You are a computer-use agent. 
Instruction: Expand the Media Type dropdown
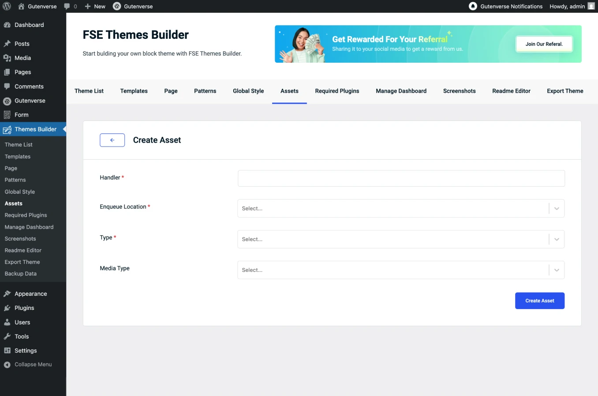pos(557,270)
